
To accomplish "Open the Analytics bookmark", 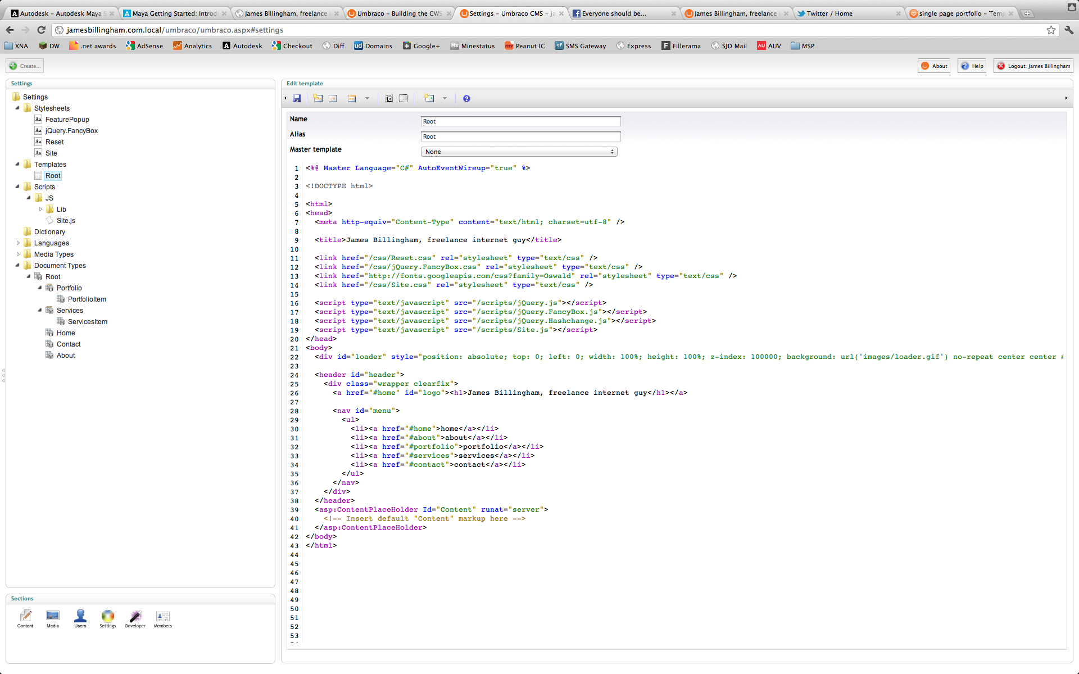I will coord(192,46).
